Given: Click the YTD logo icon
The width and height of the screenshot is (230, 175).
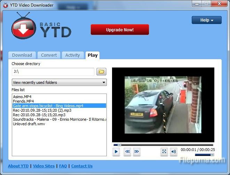Looking at the screenshot, I should coord(23,27).
